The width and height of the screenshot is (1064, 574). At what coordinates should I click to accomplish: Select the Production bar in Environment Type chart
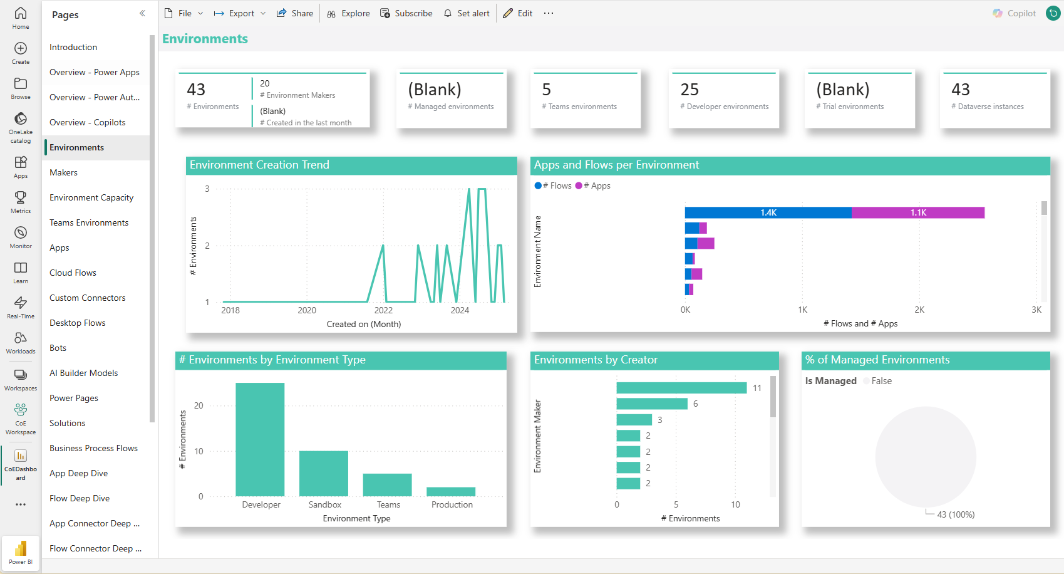point(451,492)
